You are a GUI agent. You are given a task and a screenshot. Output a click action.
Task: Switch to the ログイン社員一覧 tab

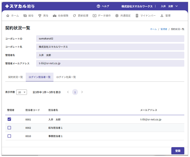pos(66,77)
